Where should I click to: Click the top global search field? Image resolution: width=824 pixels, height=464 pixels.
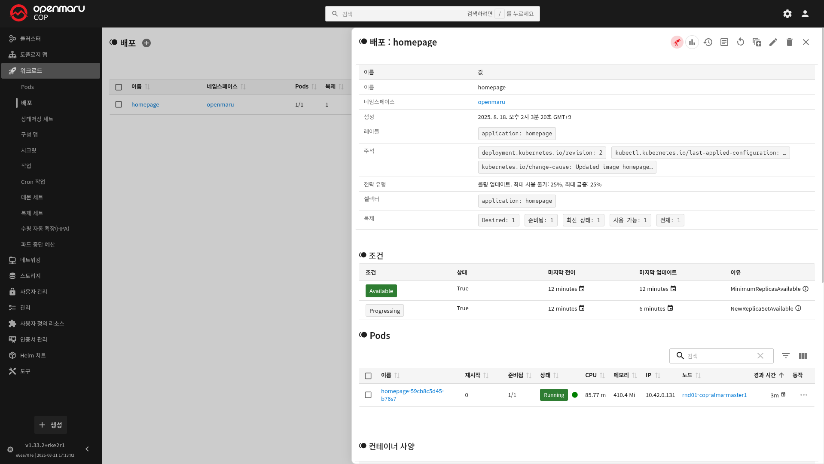pos(432,14)
